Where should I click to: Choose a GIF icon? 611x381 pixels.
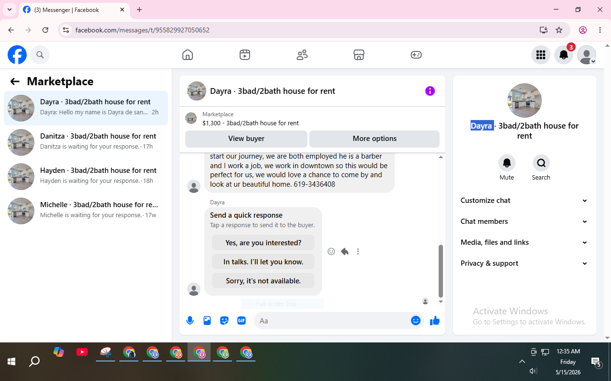242,321
